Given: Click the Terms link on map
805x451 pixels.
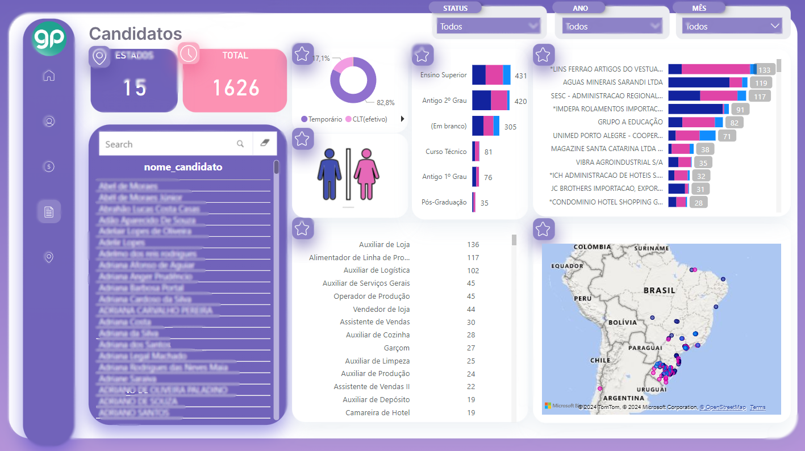Looking at the screenshot, I should (757, 407).
